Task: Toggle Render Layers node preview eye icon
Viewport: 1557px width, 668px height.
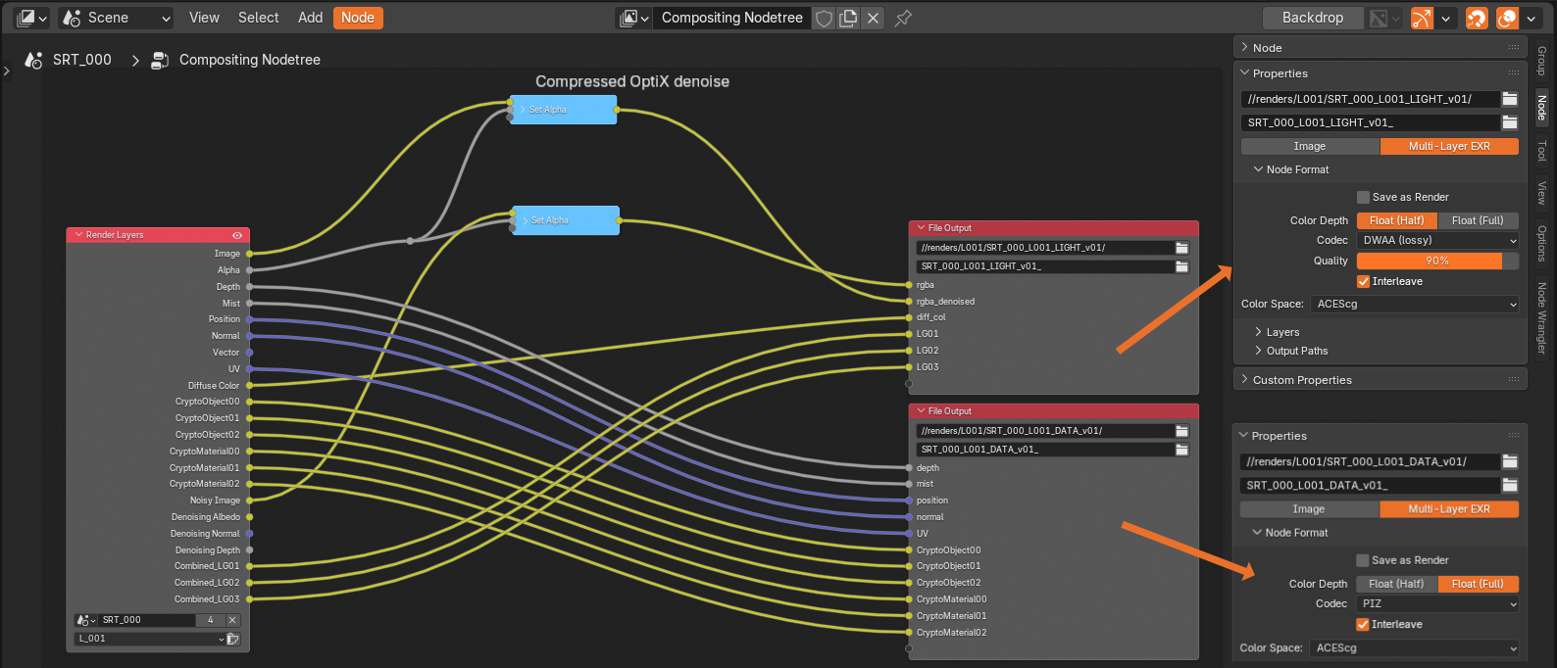Action: point(236,235)
